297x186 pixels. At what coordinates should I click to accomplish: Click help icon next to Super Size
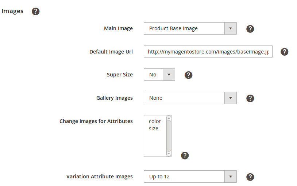(x=188, y=75)
